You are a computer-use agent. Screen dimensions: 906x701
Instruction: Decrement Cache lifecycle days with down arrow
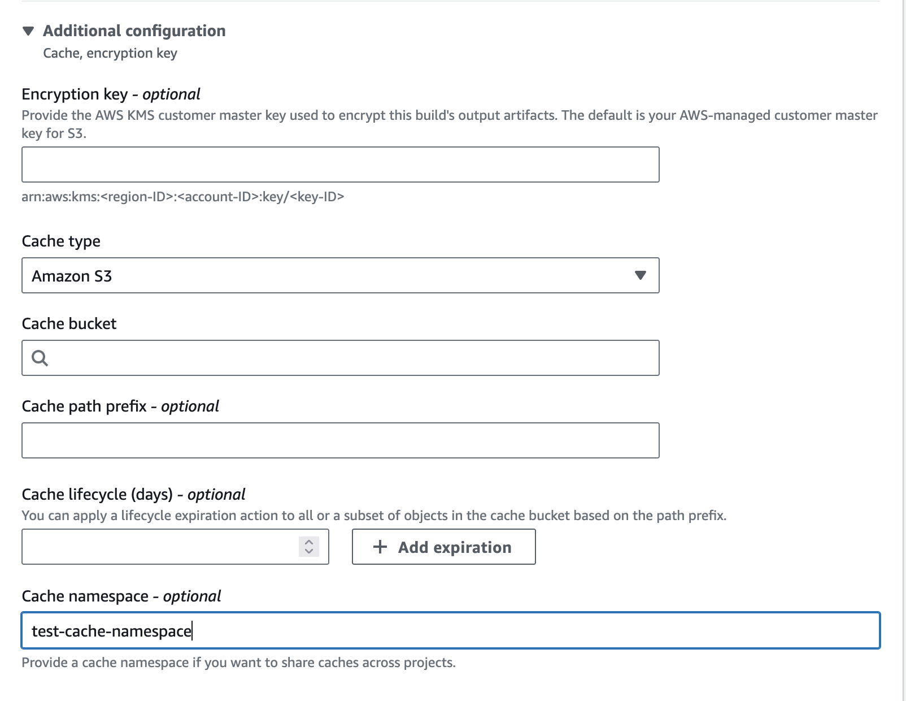click(309, 551)
